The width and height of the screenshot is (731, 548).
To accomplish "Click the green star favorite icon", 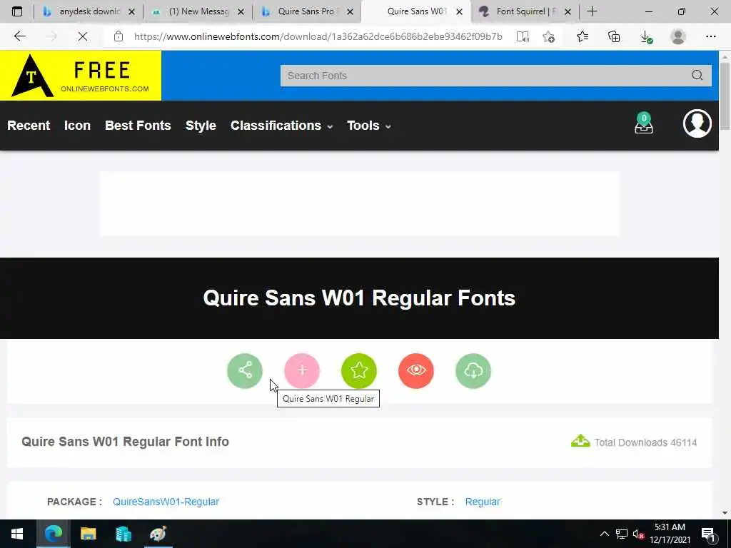I will [x=359, y=371].
